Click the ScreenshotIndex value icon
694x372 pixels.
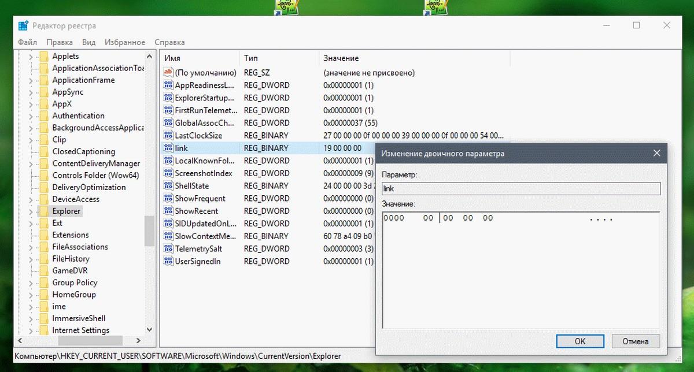point(168,173)
